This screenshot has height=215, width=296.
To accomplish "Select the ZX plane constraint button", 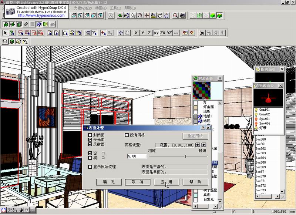I will (163, 33).
